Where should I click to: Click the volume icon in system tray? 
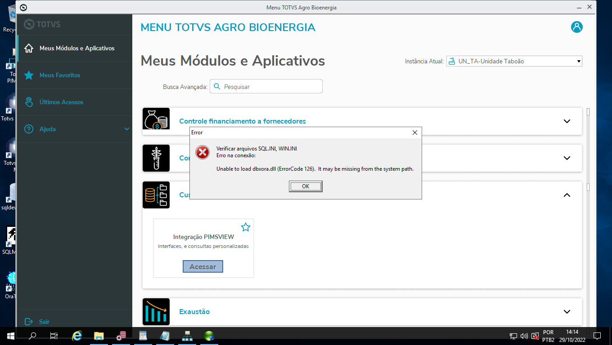524,336
